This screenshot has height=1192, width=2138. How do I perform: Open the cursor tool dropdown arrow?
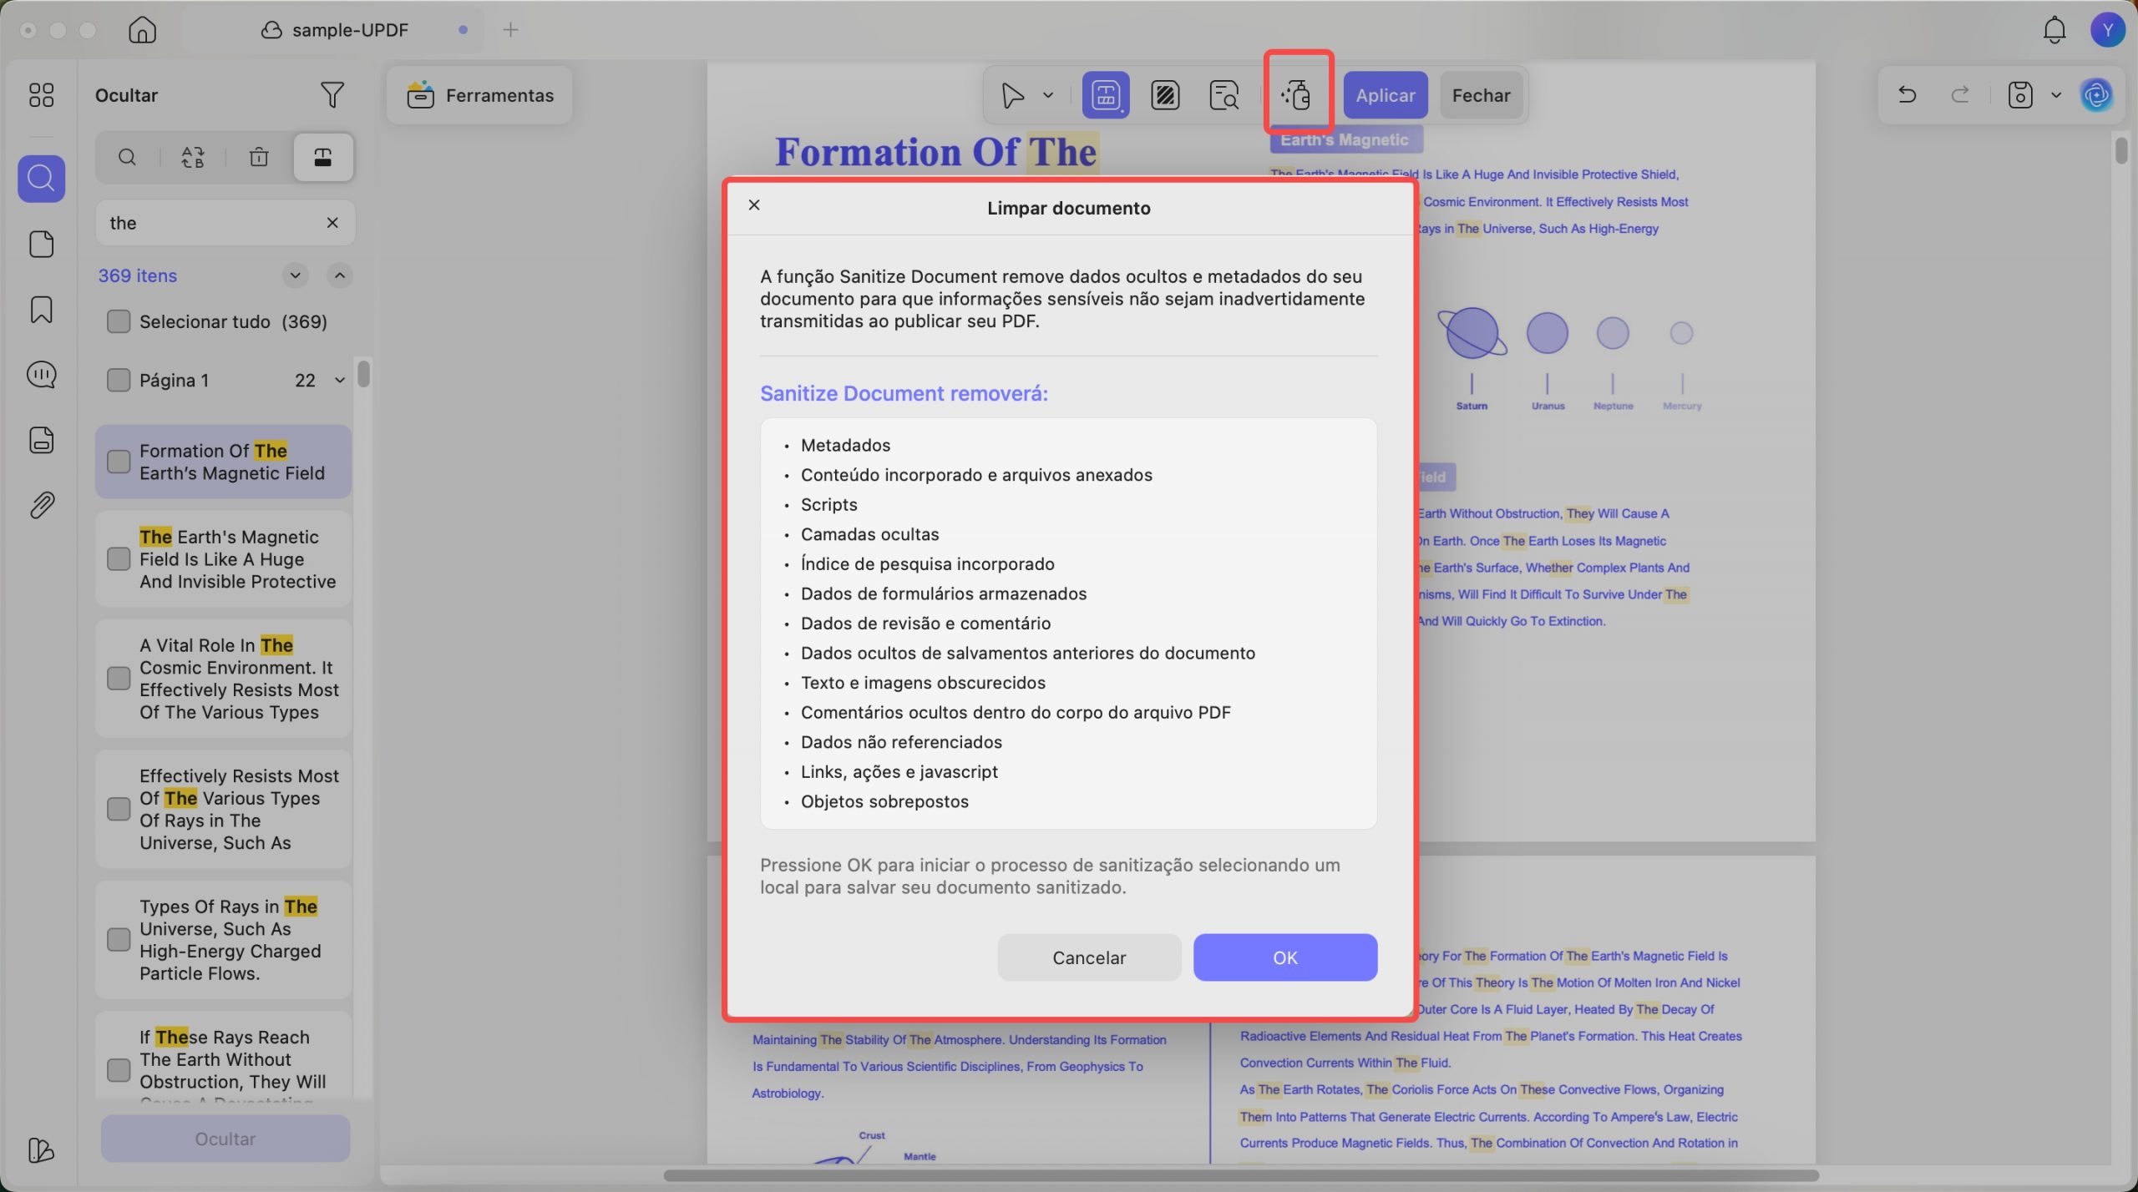coord(1048,95)
